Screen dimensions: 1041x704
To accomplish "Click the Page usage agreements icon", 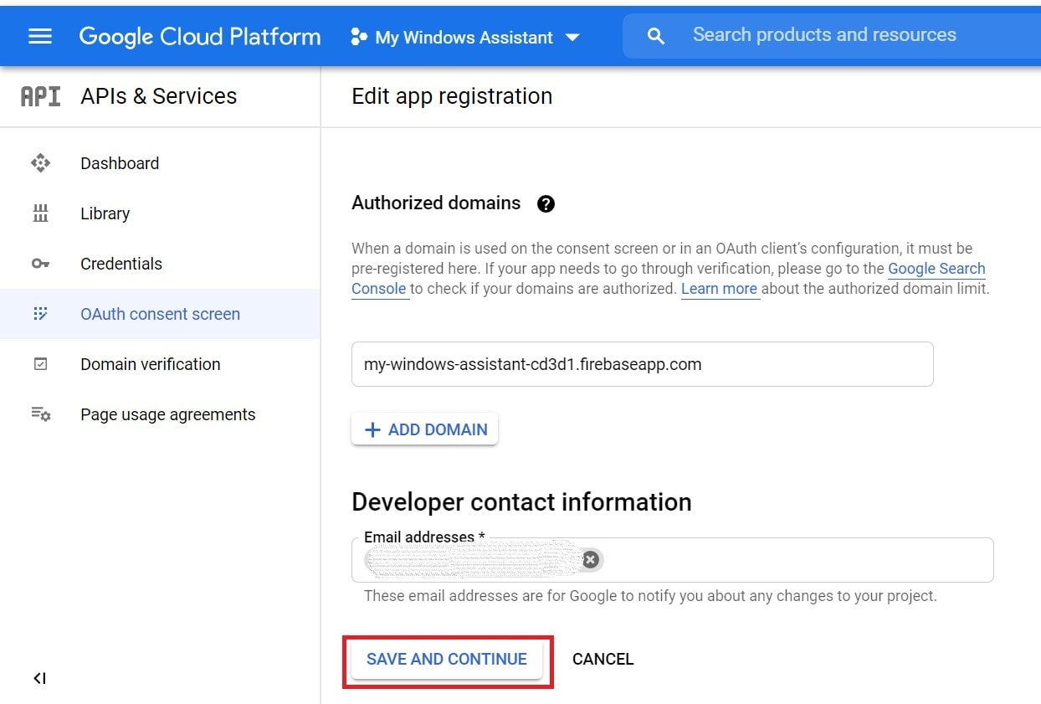I will click(x=41, y=414).
